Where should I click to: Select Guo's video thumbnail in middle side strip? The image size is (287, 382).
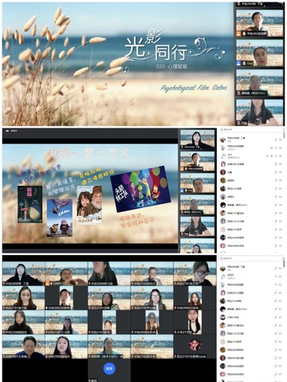click(197, 183)
